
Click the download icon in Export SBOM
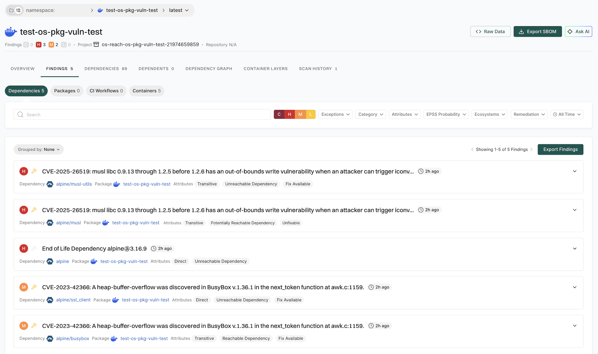522,31
